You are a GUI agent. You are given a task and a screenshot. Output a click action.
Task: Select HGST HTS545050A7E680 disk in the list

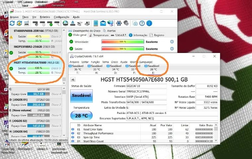coord(35,68)
